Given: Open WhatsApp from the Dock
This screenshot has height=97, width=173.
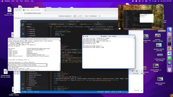Looking at the screenshot, I should (x=169, y=58).
